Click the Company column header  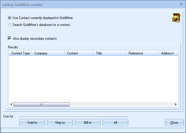[48, 53]
